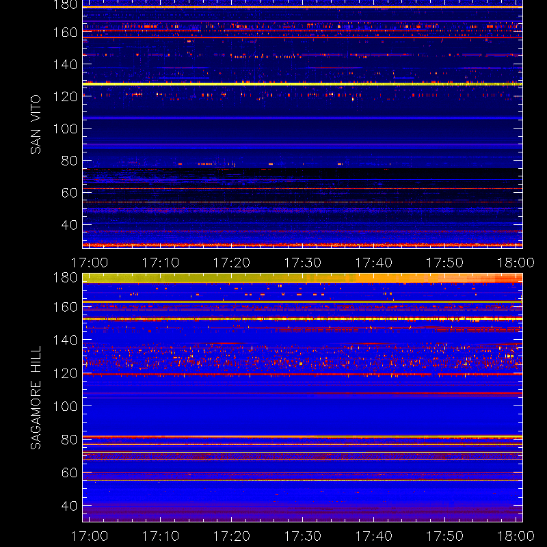Choose the 100 label on Sagamore Hill axis
Screen dimensions: 547x547
pyautogui.click(x=65, y=406)
